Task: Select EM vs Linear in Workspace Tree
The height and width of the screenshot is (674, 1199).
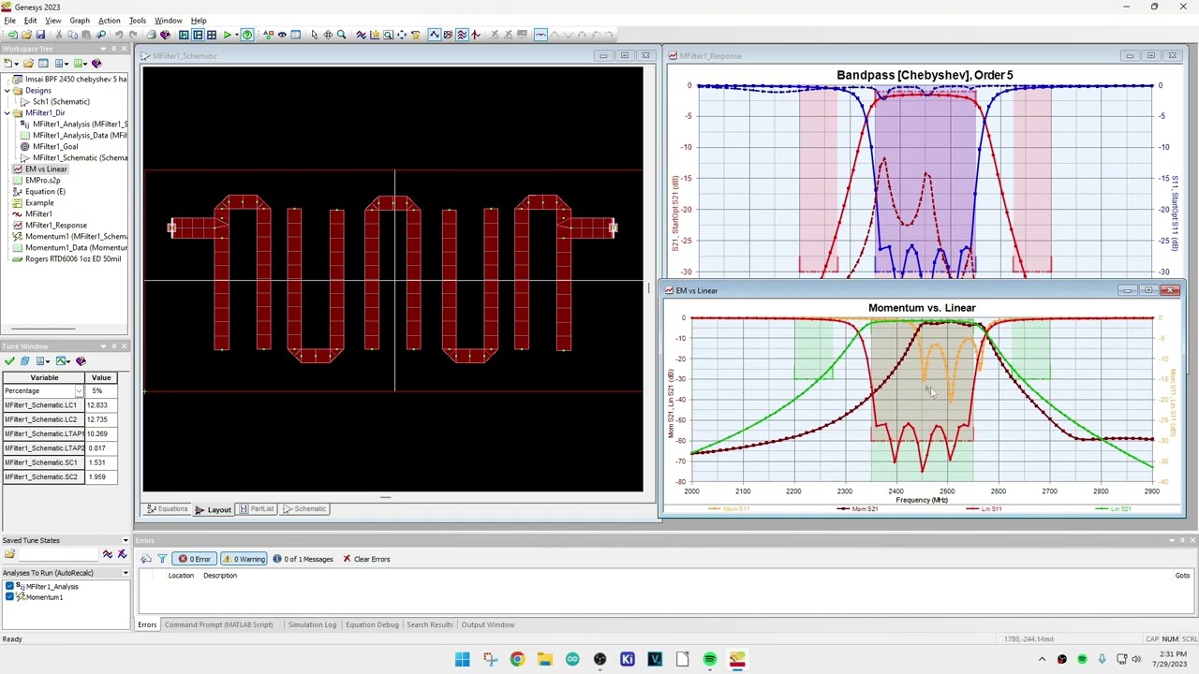Action: [x=45, y=169]
